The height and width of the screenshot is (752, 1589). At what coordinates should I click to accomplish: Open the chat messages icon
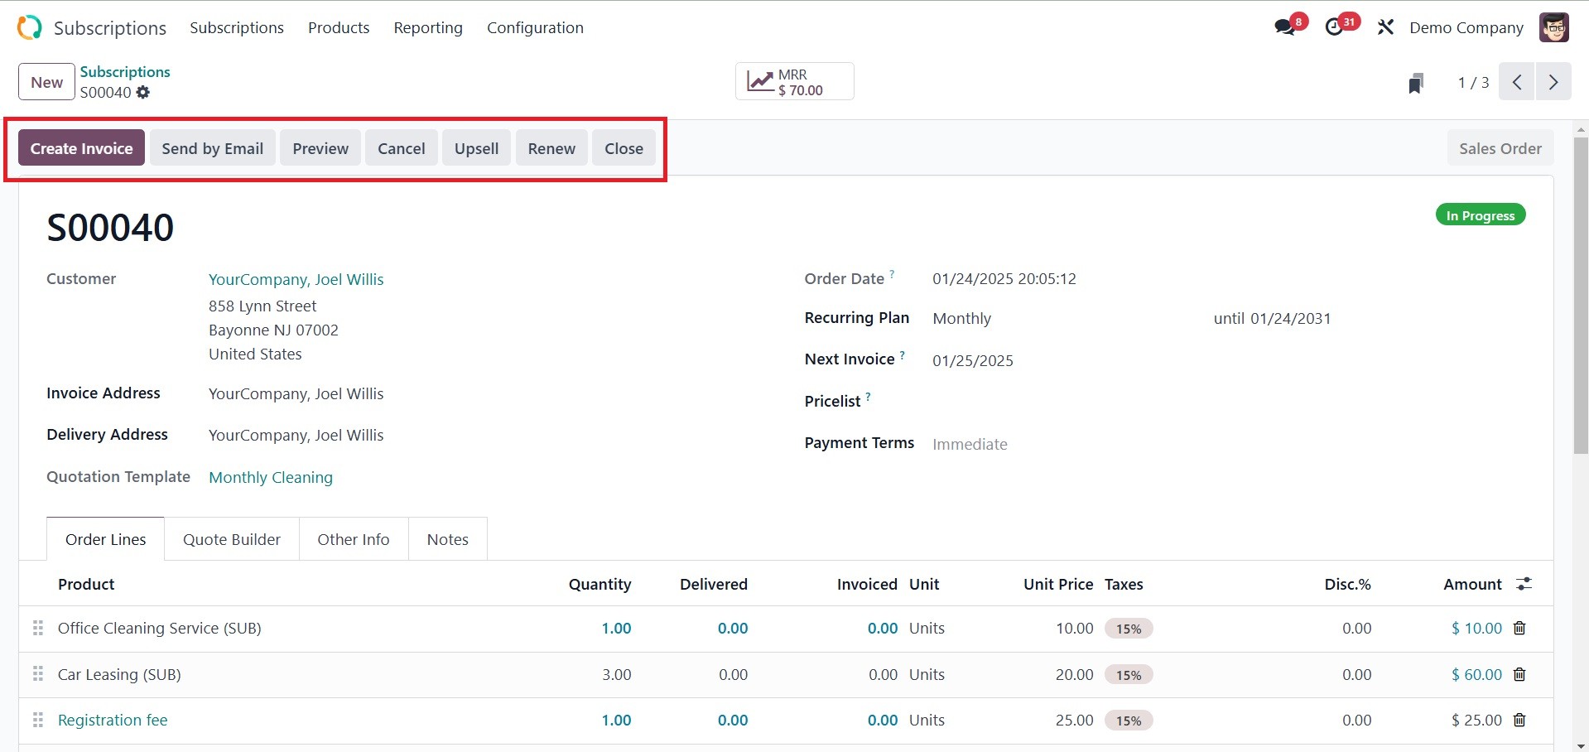tap(1285, 27)
